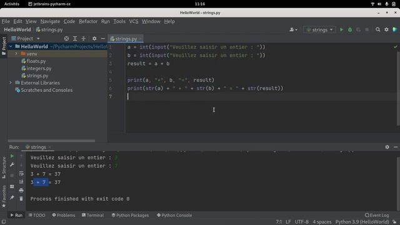Open the Refactor menu
Image resolution: width=400 pixels, height=225 pixels.
[x=88, y=21]
